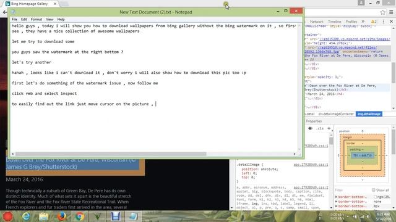
Task: Select March 24, 2016 h4 node
Action: tap(324, 94)
